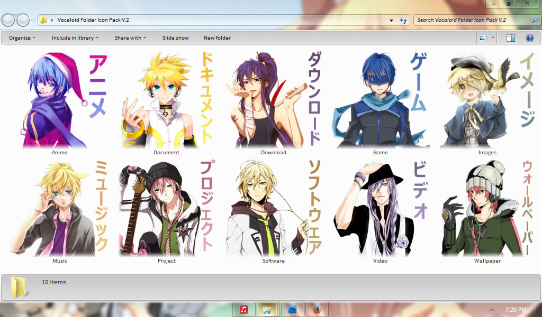The height and width of the screenshot is (317, 542).
Task: Click the Software folder label
Action: [274, 261]
